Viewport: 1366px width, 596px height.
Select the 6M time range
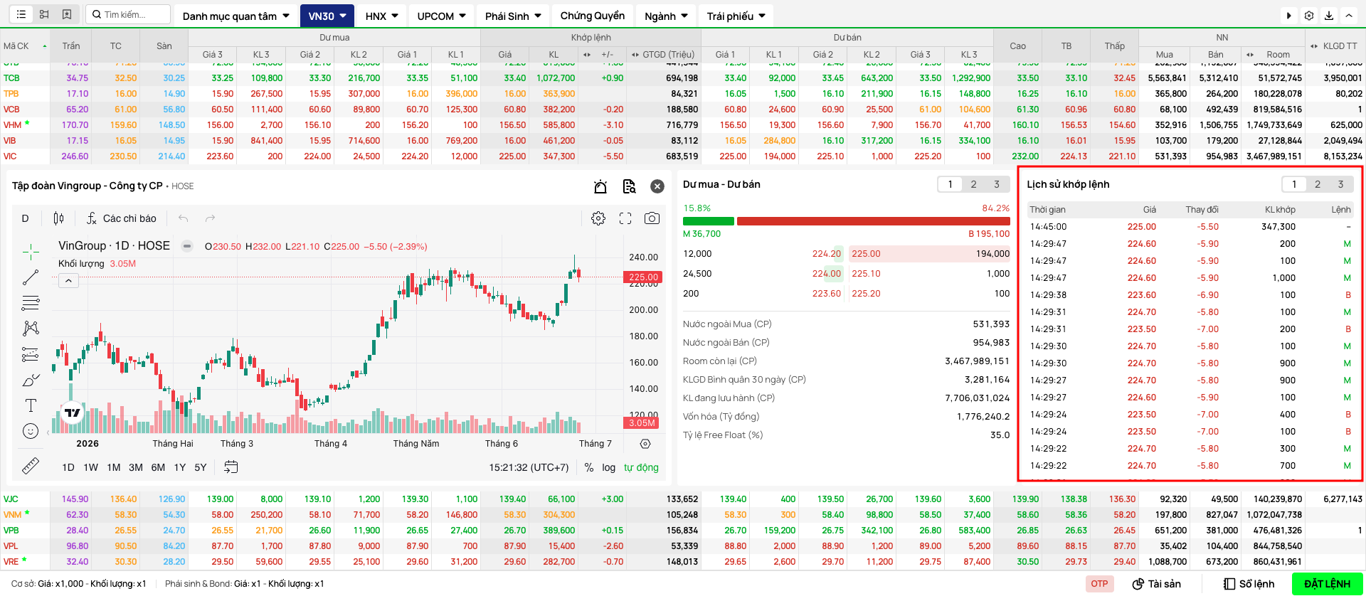158,467
